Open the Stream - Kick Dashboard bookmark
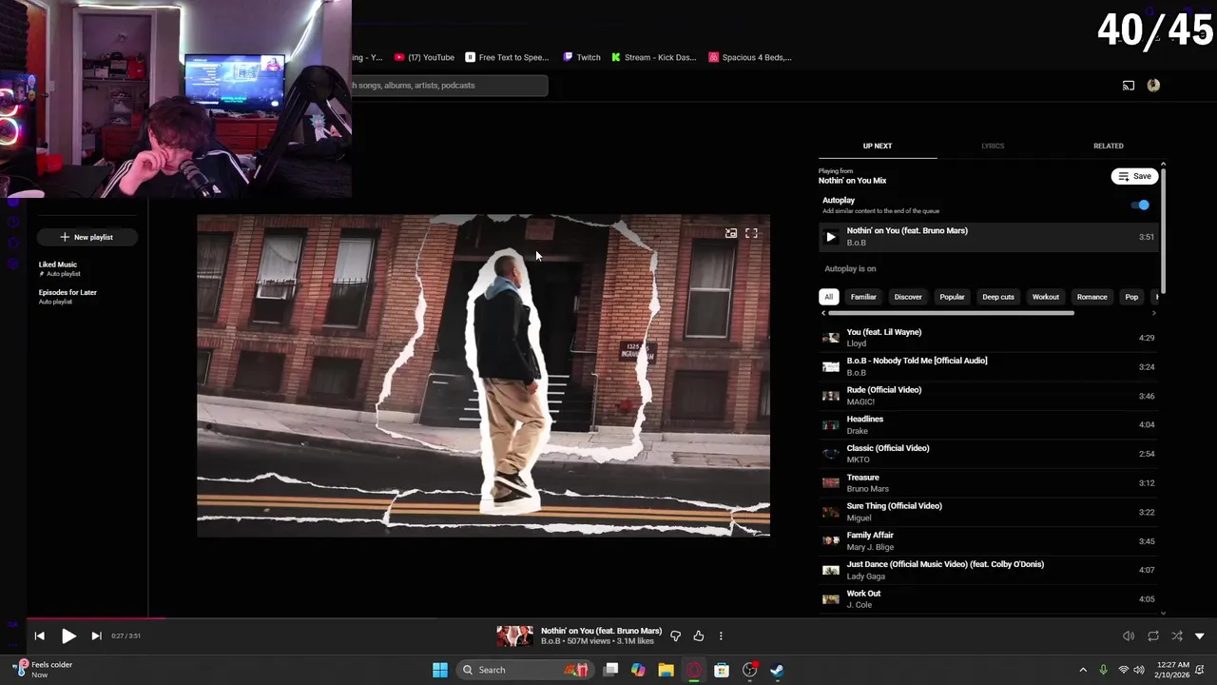The image size is (1217, 685). coord(654,57)
